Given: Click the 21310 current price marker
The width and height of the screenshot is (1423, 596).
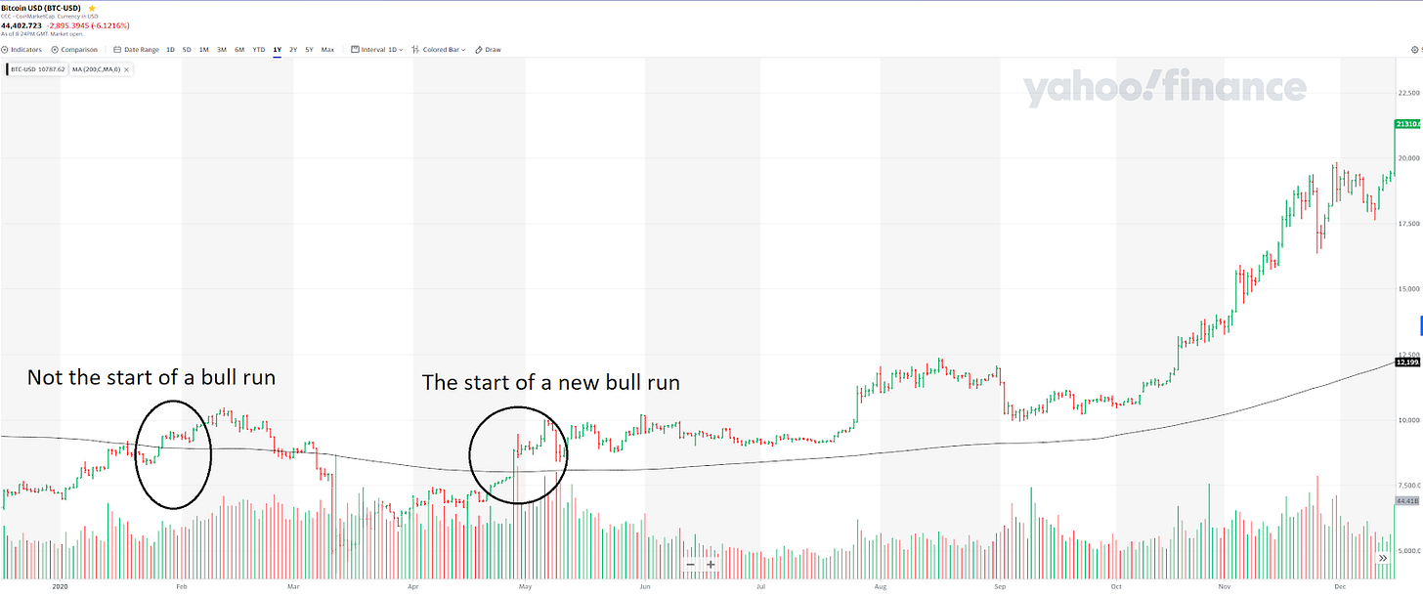Looking at the screenshot, I should click(1408, 124).
